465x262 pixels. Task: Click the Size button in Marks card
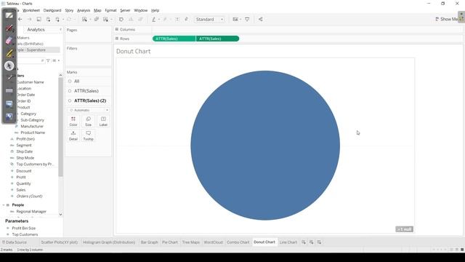click(x=89, y=122)
